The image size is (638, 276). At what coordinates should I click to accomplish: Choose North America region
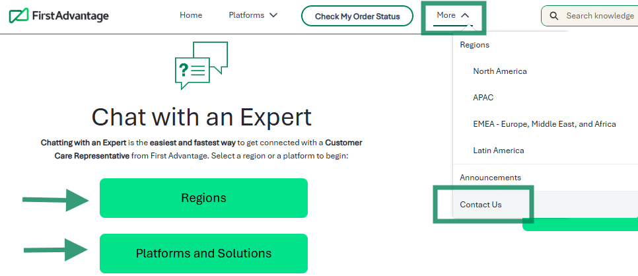point(500,71)
